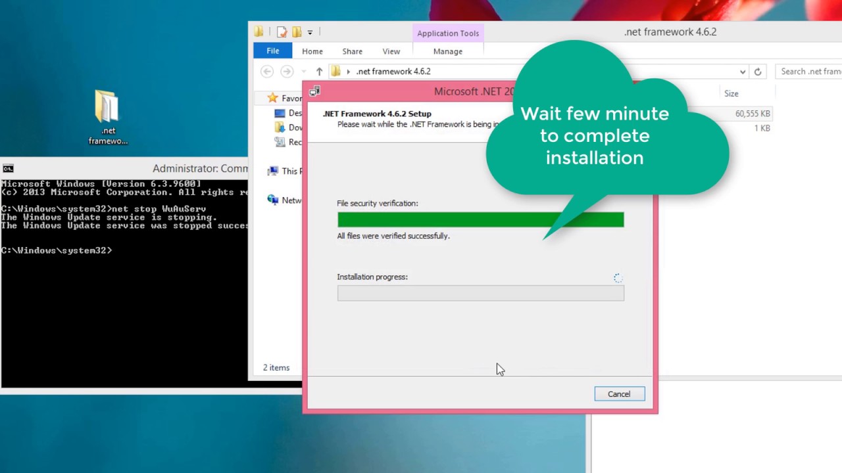Click the Explorer window title '.net framework 4.6.2'
This screenshot has width=842, height=473.
click(x=670, y=32)
